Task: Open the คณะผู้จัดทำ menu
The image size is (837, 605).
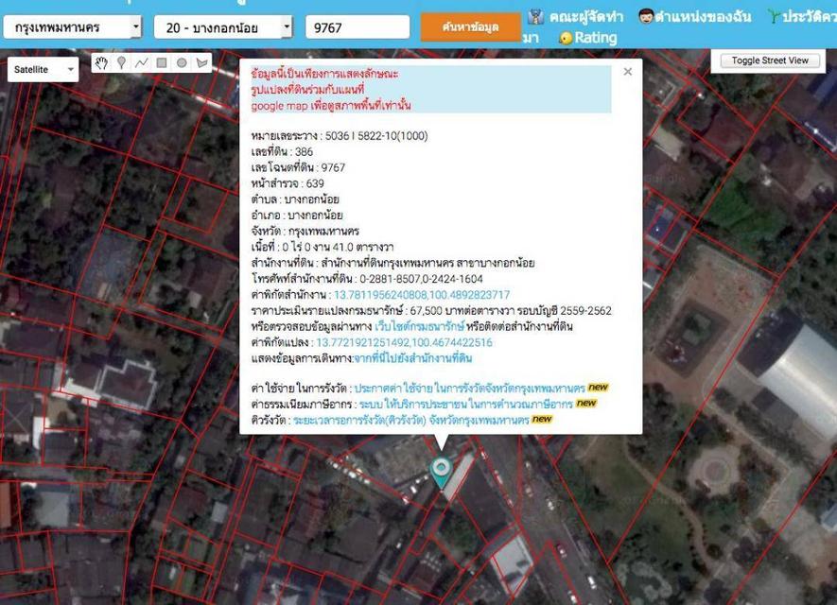Action: pyautogui.click(x=585, y=16)
